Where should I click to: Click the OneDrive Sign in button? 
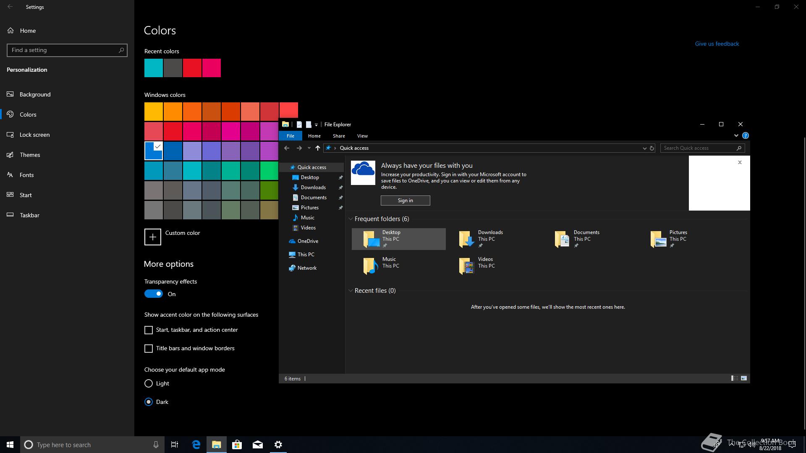pos(406,200)
